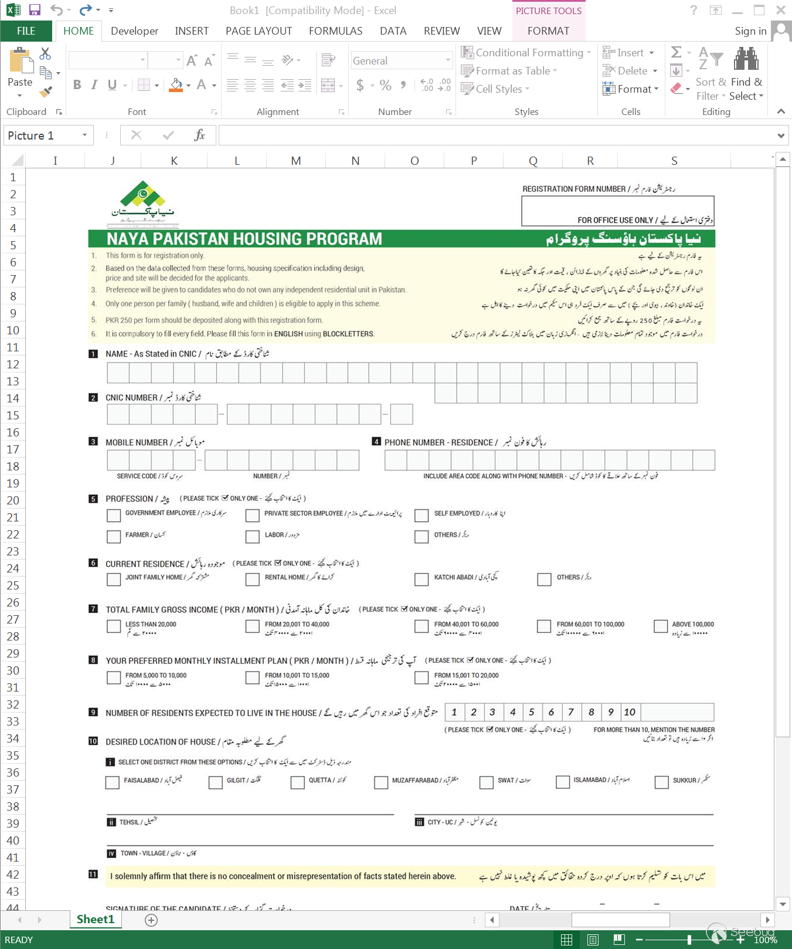
Task: Toggle Italic formatting
Action: click(94, 85)
